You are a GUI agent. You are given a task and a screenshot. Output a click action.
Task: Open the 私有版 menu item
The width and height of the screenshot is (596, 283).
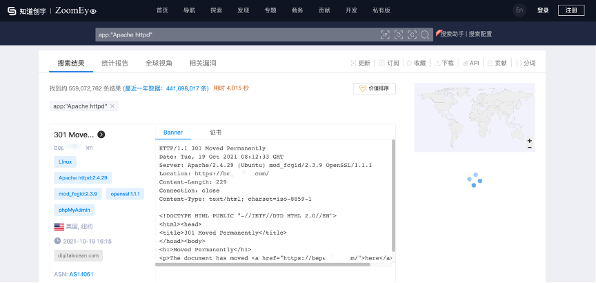pyautogui.click(x=381, y=10)
